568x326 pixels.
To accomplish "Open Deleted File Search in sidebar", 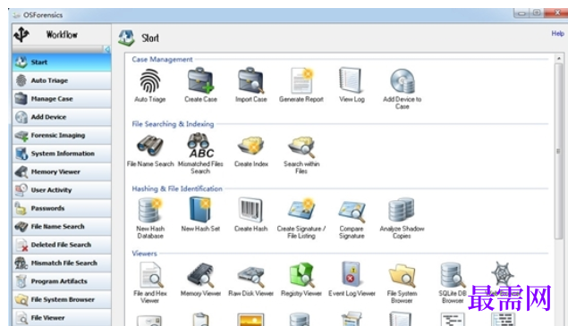I will 62,245.
